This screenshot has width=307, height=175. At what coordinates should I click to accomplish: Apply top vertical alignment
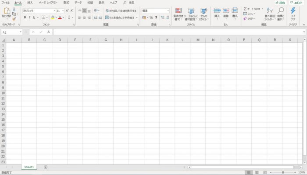(x=79, y=10)
